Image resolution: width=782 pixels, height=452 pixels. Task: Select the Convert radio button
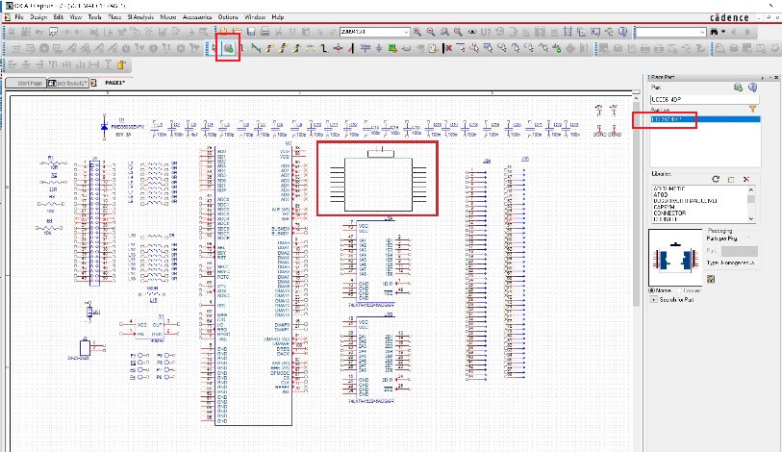(x=679, y=290)
